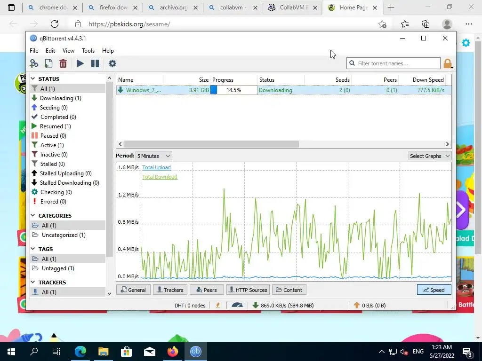This screenshot has height=361, width=482.
Task: Collapse the STATUS section
Action: tap(33, 79)
